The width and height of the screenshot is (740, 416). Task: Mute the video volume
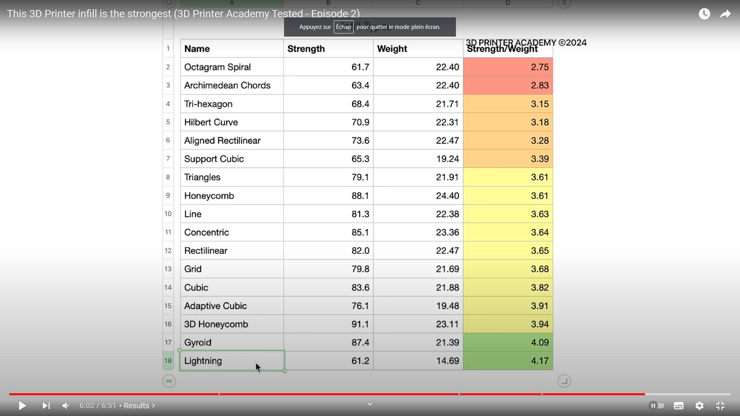point(66,406)
